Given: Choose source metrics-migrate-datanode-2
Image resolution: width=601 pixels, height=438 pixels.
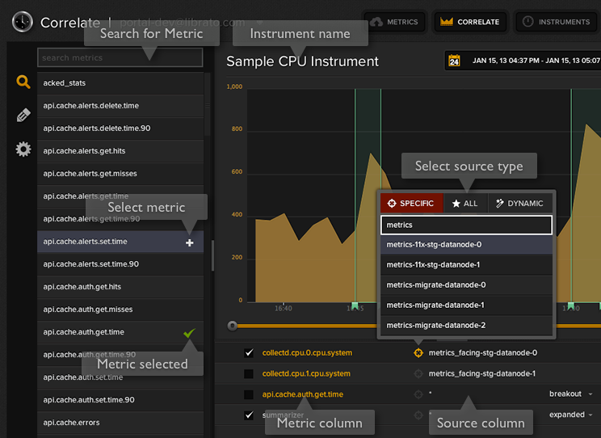Looking at the screenshot, I should pyautogui.click(x=466, y=325).
